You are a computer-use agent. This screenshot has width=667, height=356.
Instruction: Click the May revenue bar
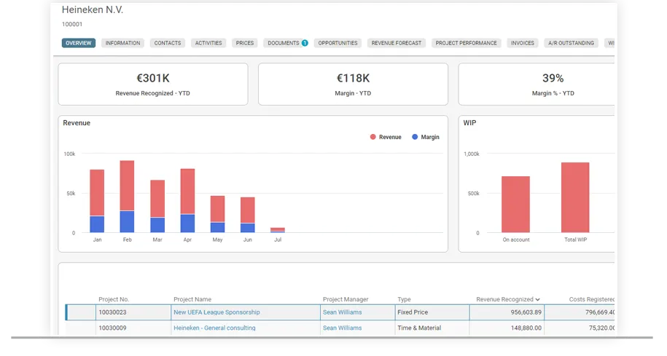click(x=218, y=209)
